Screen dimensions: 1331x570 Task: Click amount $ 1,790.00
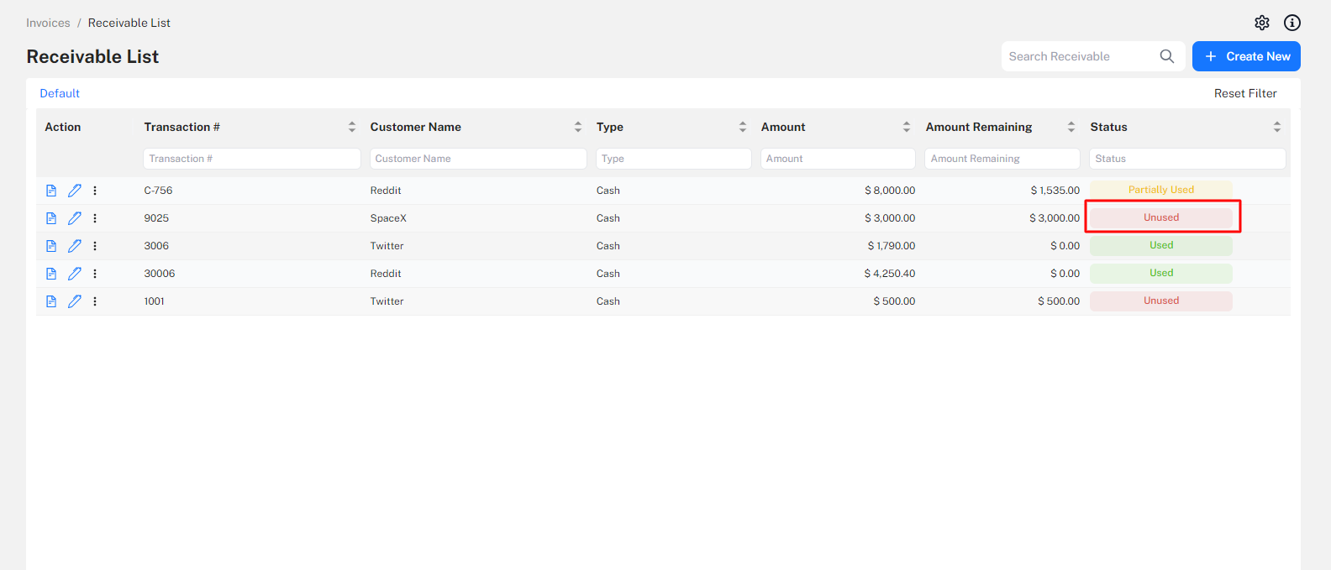tap(892, 246)
